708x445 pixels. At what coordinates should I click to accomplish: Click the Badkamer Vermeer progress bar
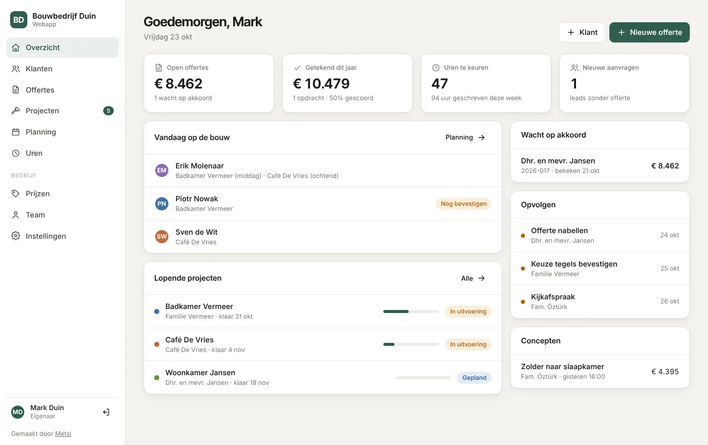click(x=411, y=312)
